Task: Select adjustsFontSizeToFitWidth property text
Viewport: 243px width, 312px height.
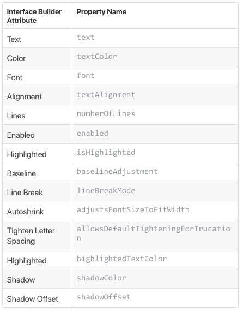Action: pyautogui.click(x=133, y=209)
